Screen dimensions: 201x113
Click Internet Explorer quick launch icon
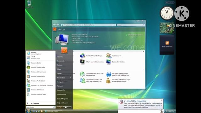39,111
